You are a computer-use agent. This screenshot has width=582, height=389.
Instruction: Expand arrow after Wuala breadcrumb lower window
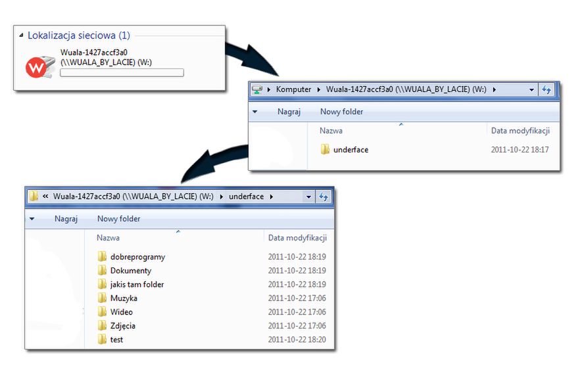(x=221, y=196)
